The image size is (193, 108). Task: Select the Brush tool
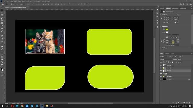[2, 31]
